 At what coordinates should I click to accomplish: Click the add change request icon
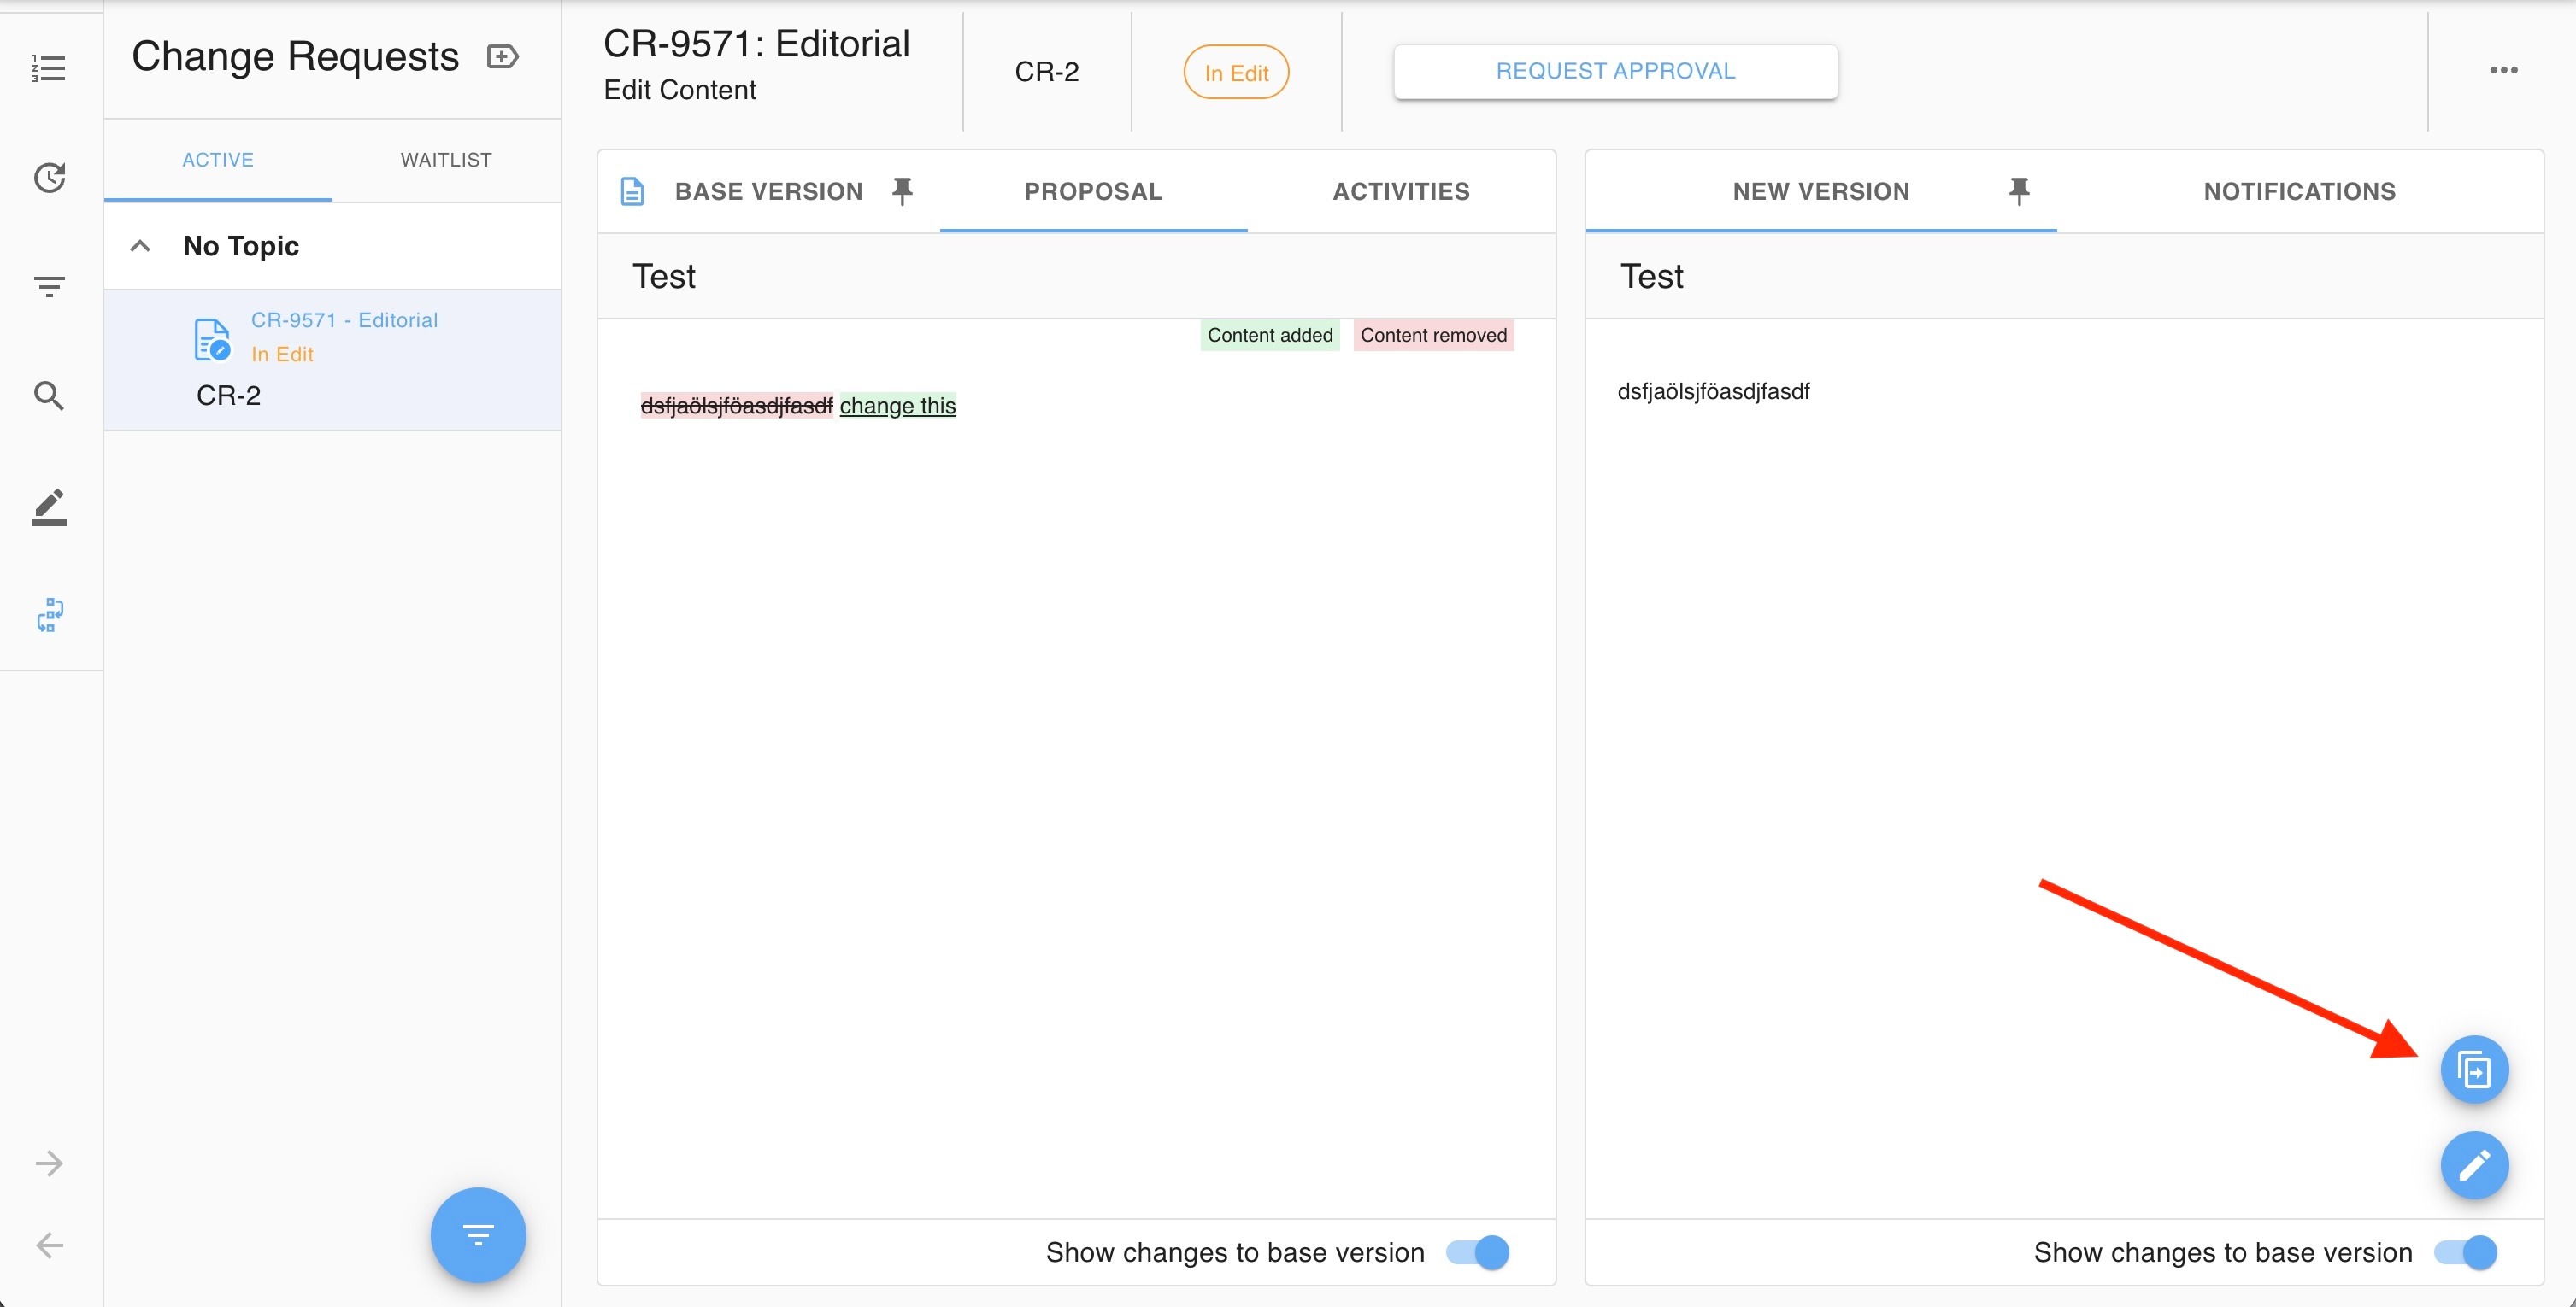[502, 57]
